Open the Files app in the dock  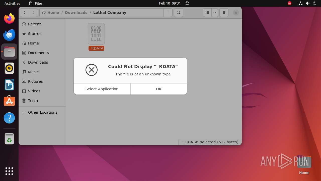pos(9,52)
